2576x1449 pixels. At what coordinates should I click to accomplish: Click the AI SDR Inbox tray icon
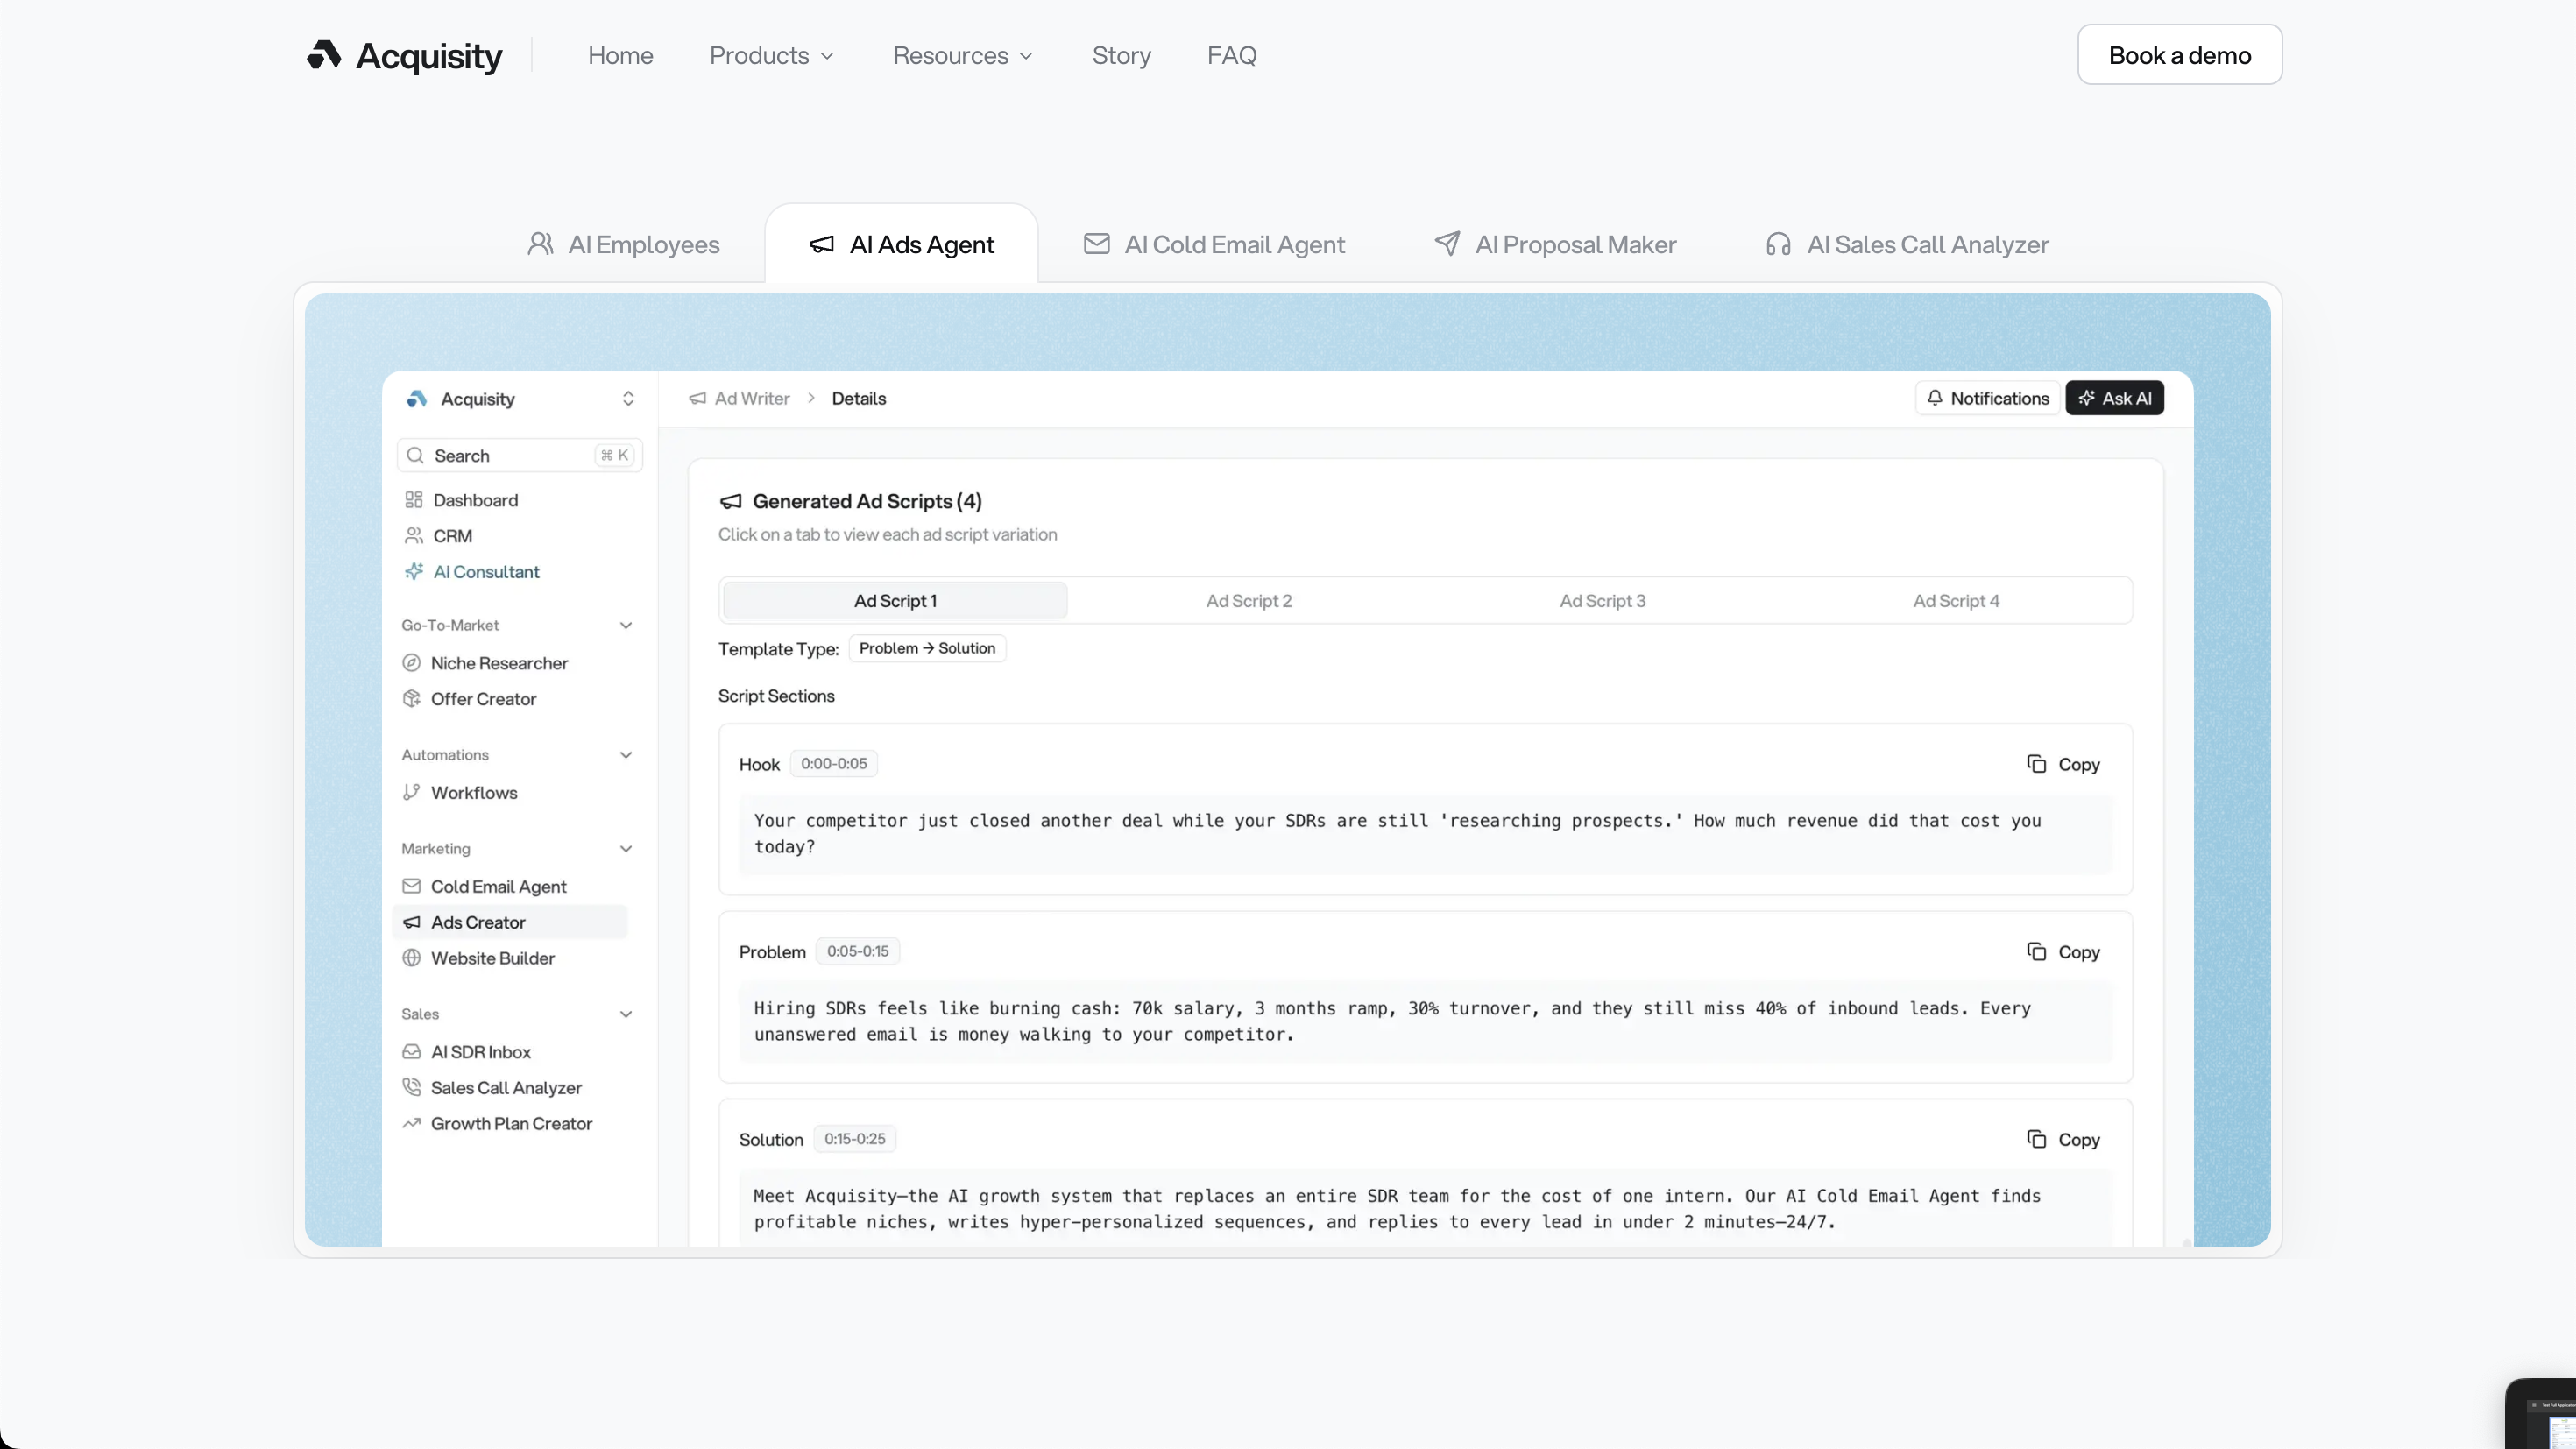(x=411, y=1051)
